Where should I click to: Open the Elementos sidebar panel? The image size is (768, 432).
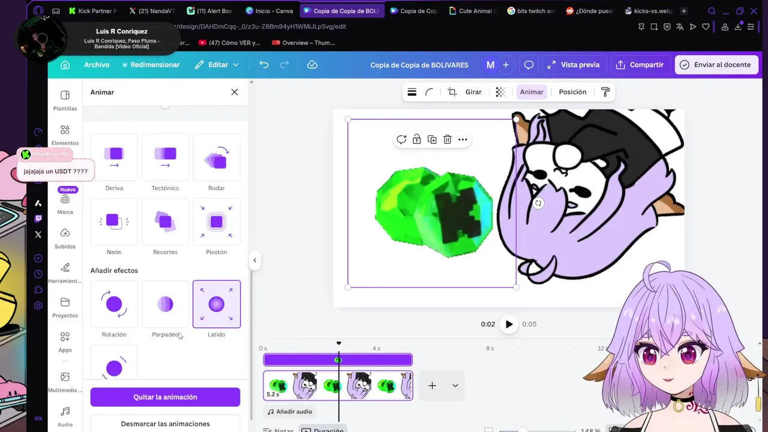click(65, 135)
